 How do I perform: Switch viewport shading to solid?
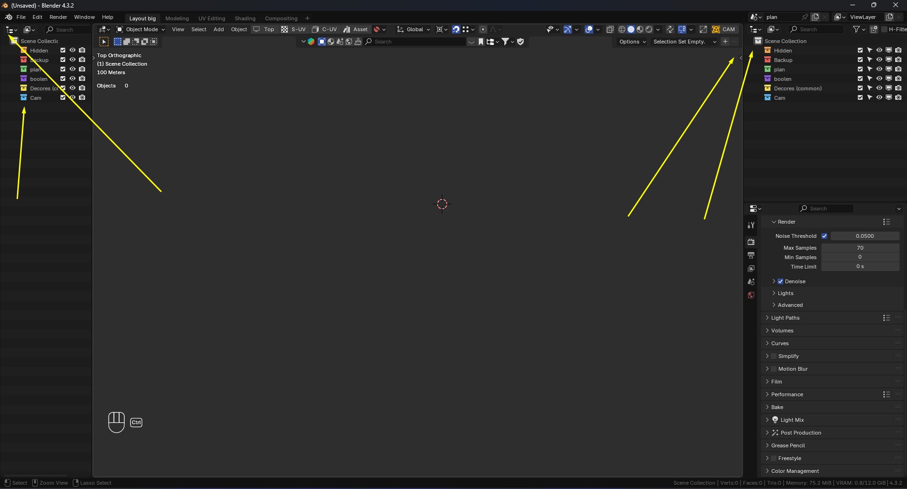[631, 29]
